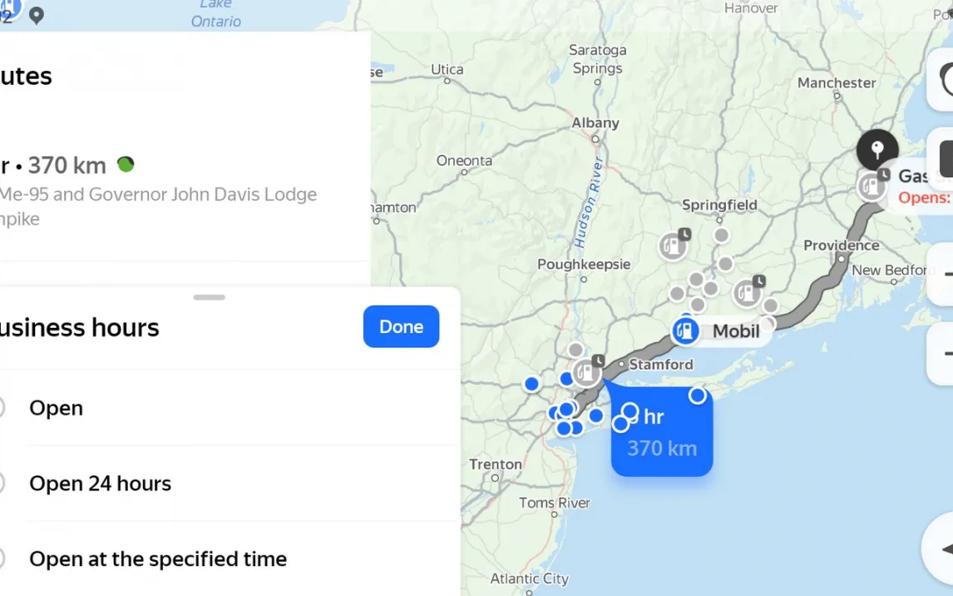
Task: Select "Open at the specified time" option
Action: pos(157,559)
